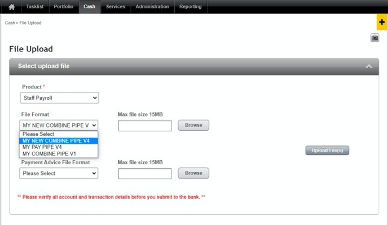
Task: Open the Services menu
Action: tap(116, 7)
